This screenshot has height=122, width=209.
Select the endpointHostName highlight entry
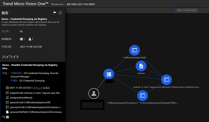pos(21,98)
